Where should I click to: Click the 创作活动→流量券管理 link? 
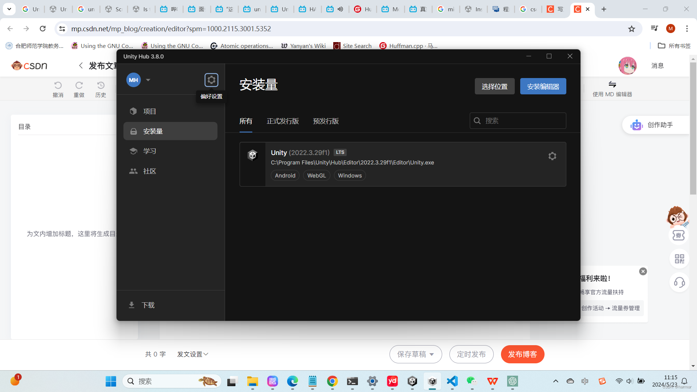coord(611,308)
